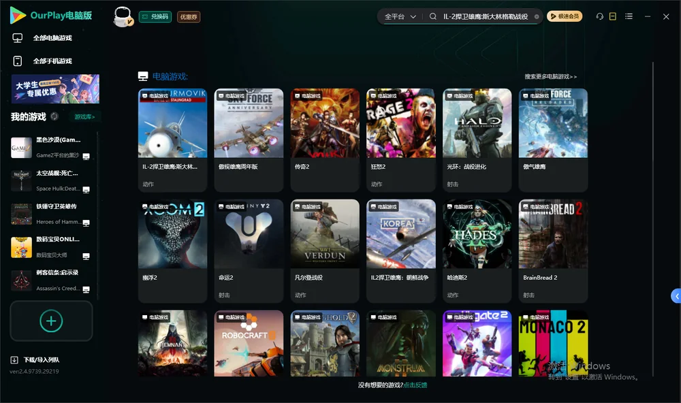Open 下载/导入列队 queue
The width and height of the screenshot is (681, 403).
(x=42, y=360)
